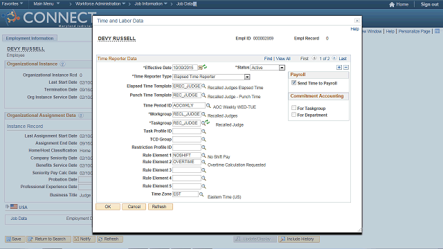Go to Home via house icon
The height and width of the screenshot is (249, 443).
pyautogui.click(x=392, y=4)
